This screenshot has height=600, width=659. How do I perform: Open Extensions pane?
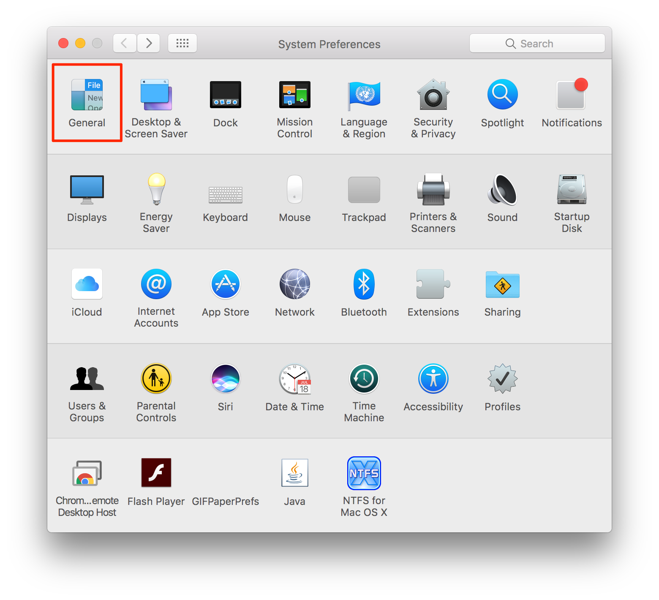(433, 293)
